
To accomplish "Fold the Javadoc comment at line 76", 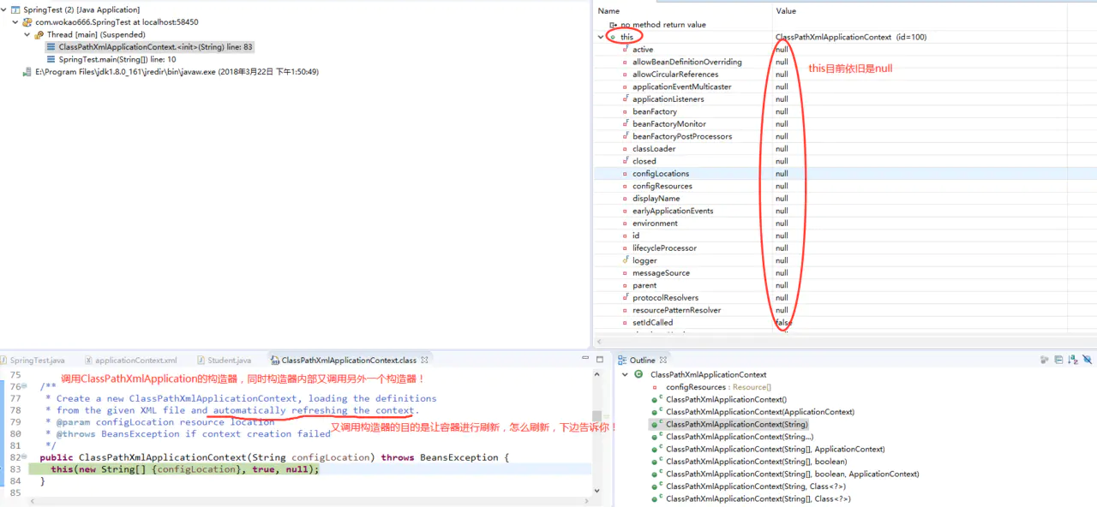I will (24, 387).
